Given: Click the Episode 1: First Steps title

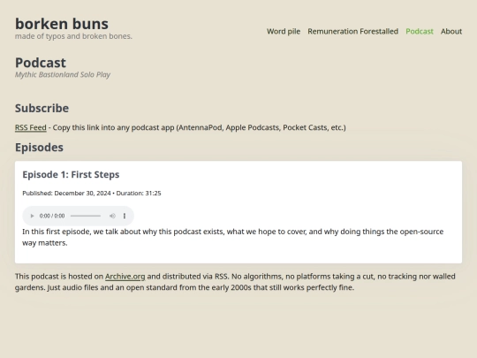Looking at the screenshot, I should coord(71,174).
